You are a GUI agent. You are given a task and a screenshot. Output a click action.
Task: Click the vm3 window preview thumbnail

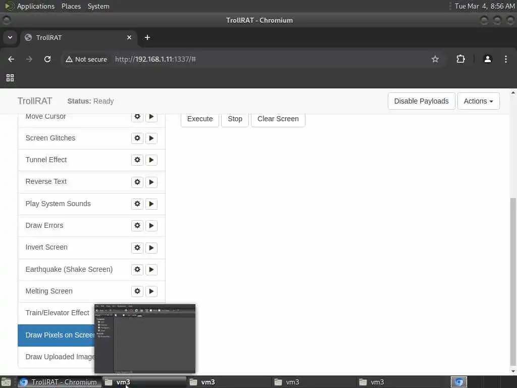tap(145, 339)
